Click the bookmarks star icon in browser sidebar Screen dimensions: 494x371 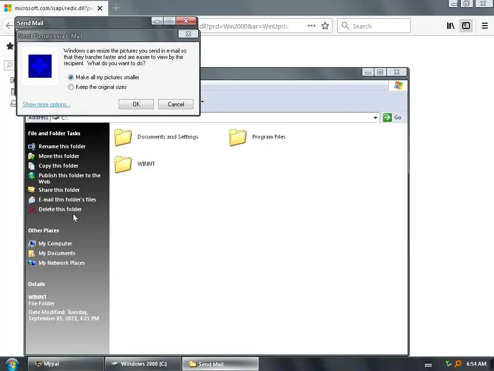[x=10, y=46]
